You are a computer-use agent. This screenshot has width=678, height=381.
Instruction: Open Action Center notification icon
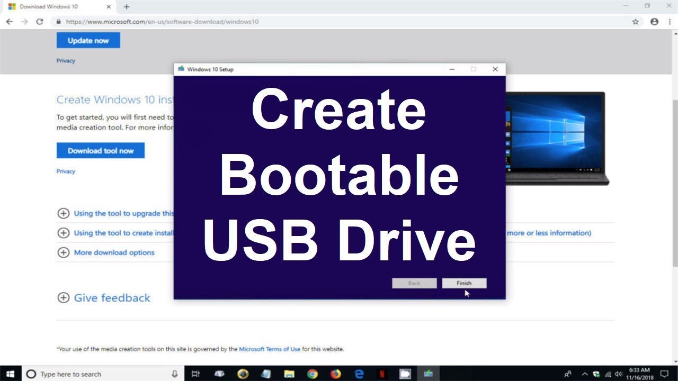664,374
